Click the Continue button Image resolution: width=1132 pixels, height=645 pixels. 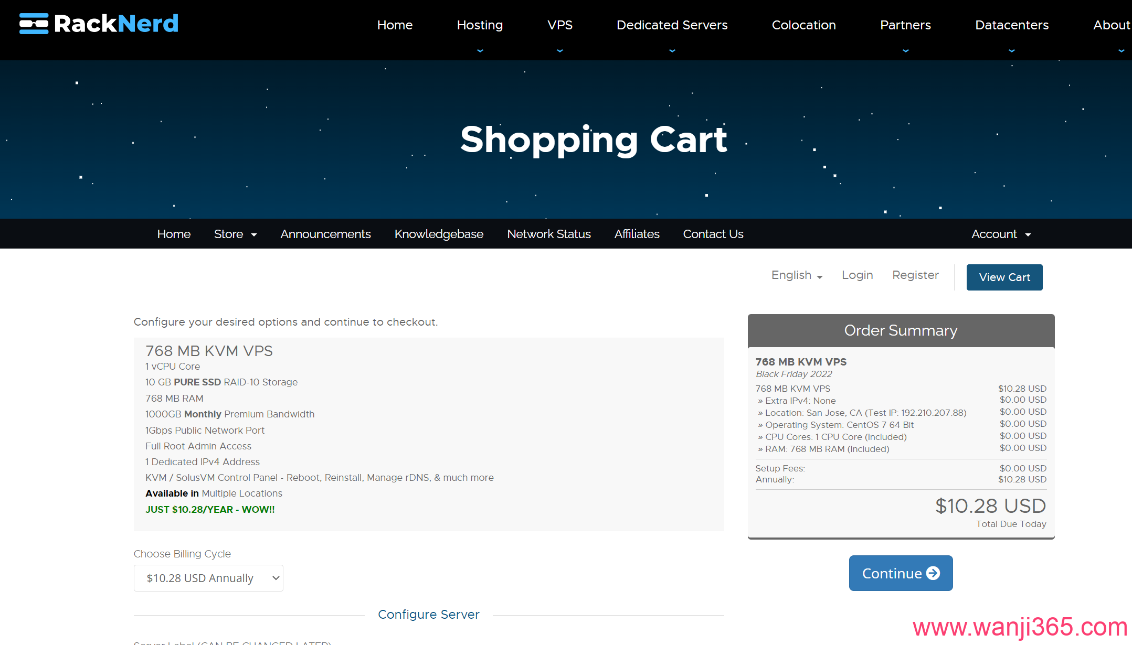[x=901, y=573]
